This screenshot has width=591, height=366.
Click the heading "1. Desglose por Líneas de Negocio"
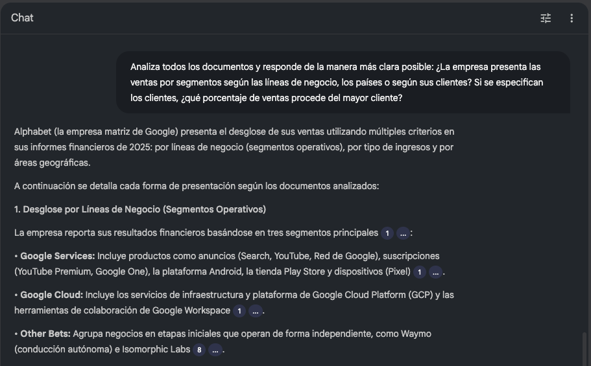tap(140, 209)
